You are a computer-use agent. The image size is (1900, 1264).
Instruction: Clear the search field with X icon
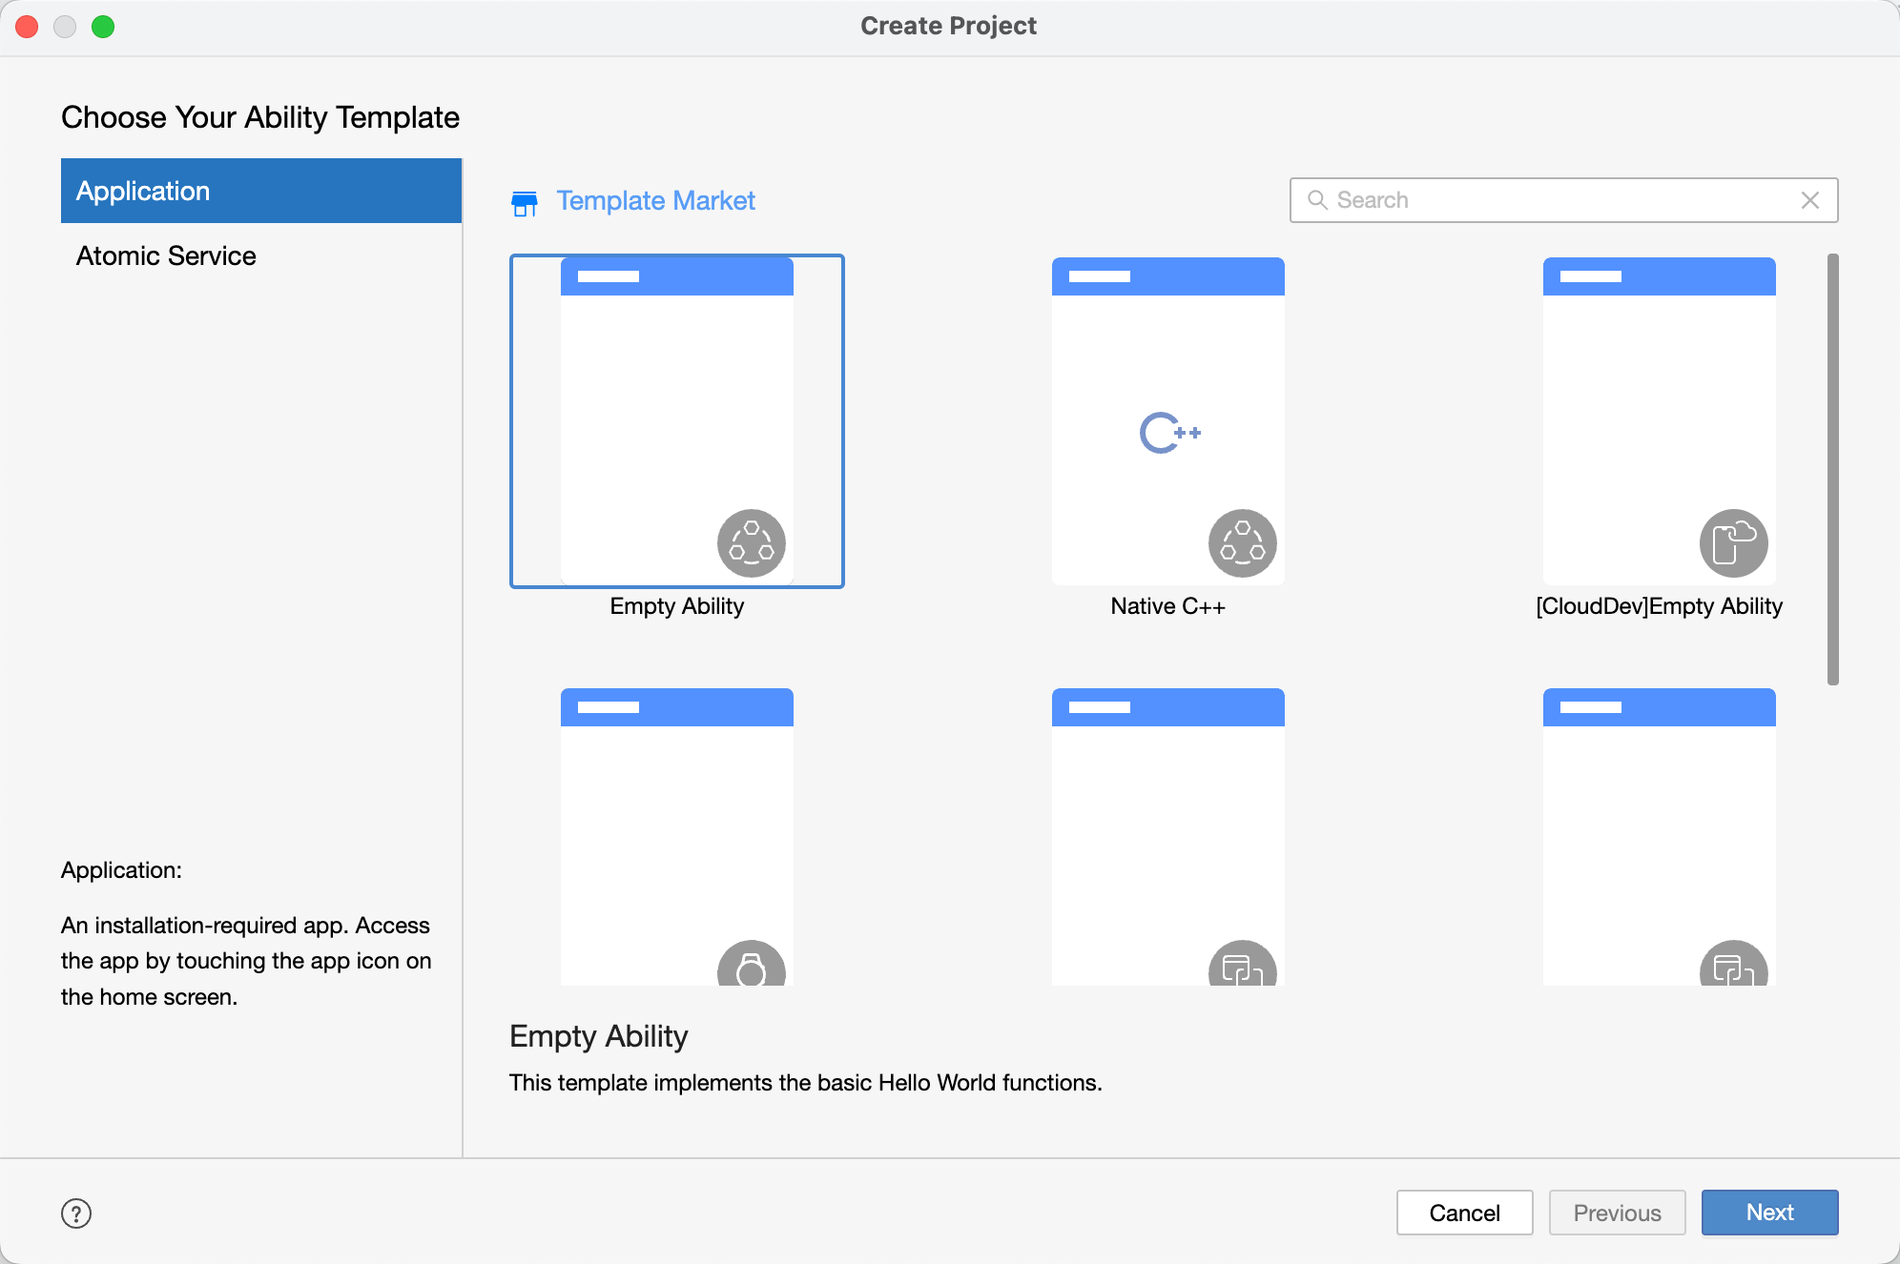click(1809, 200)
